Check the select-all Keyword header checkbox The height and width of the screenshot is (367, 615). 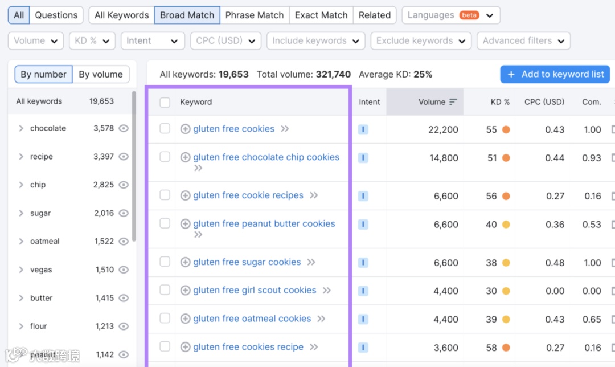point(165,103)
